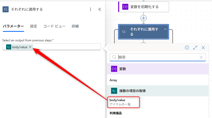Viewport: 212px width, 118px height.
Task: Collapse the それぞれに適用する loop with the chevron
Action: tap(165, 29)
